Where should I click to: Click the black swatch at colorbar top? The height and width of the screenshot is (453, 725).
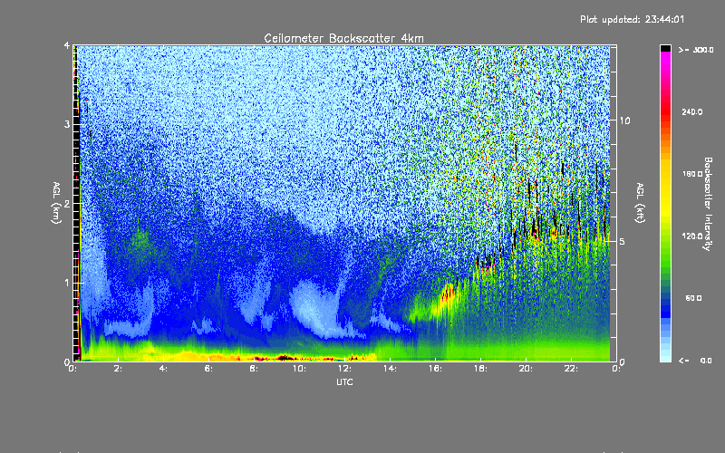click(665, 48)
